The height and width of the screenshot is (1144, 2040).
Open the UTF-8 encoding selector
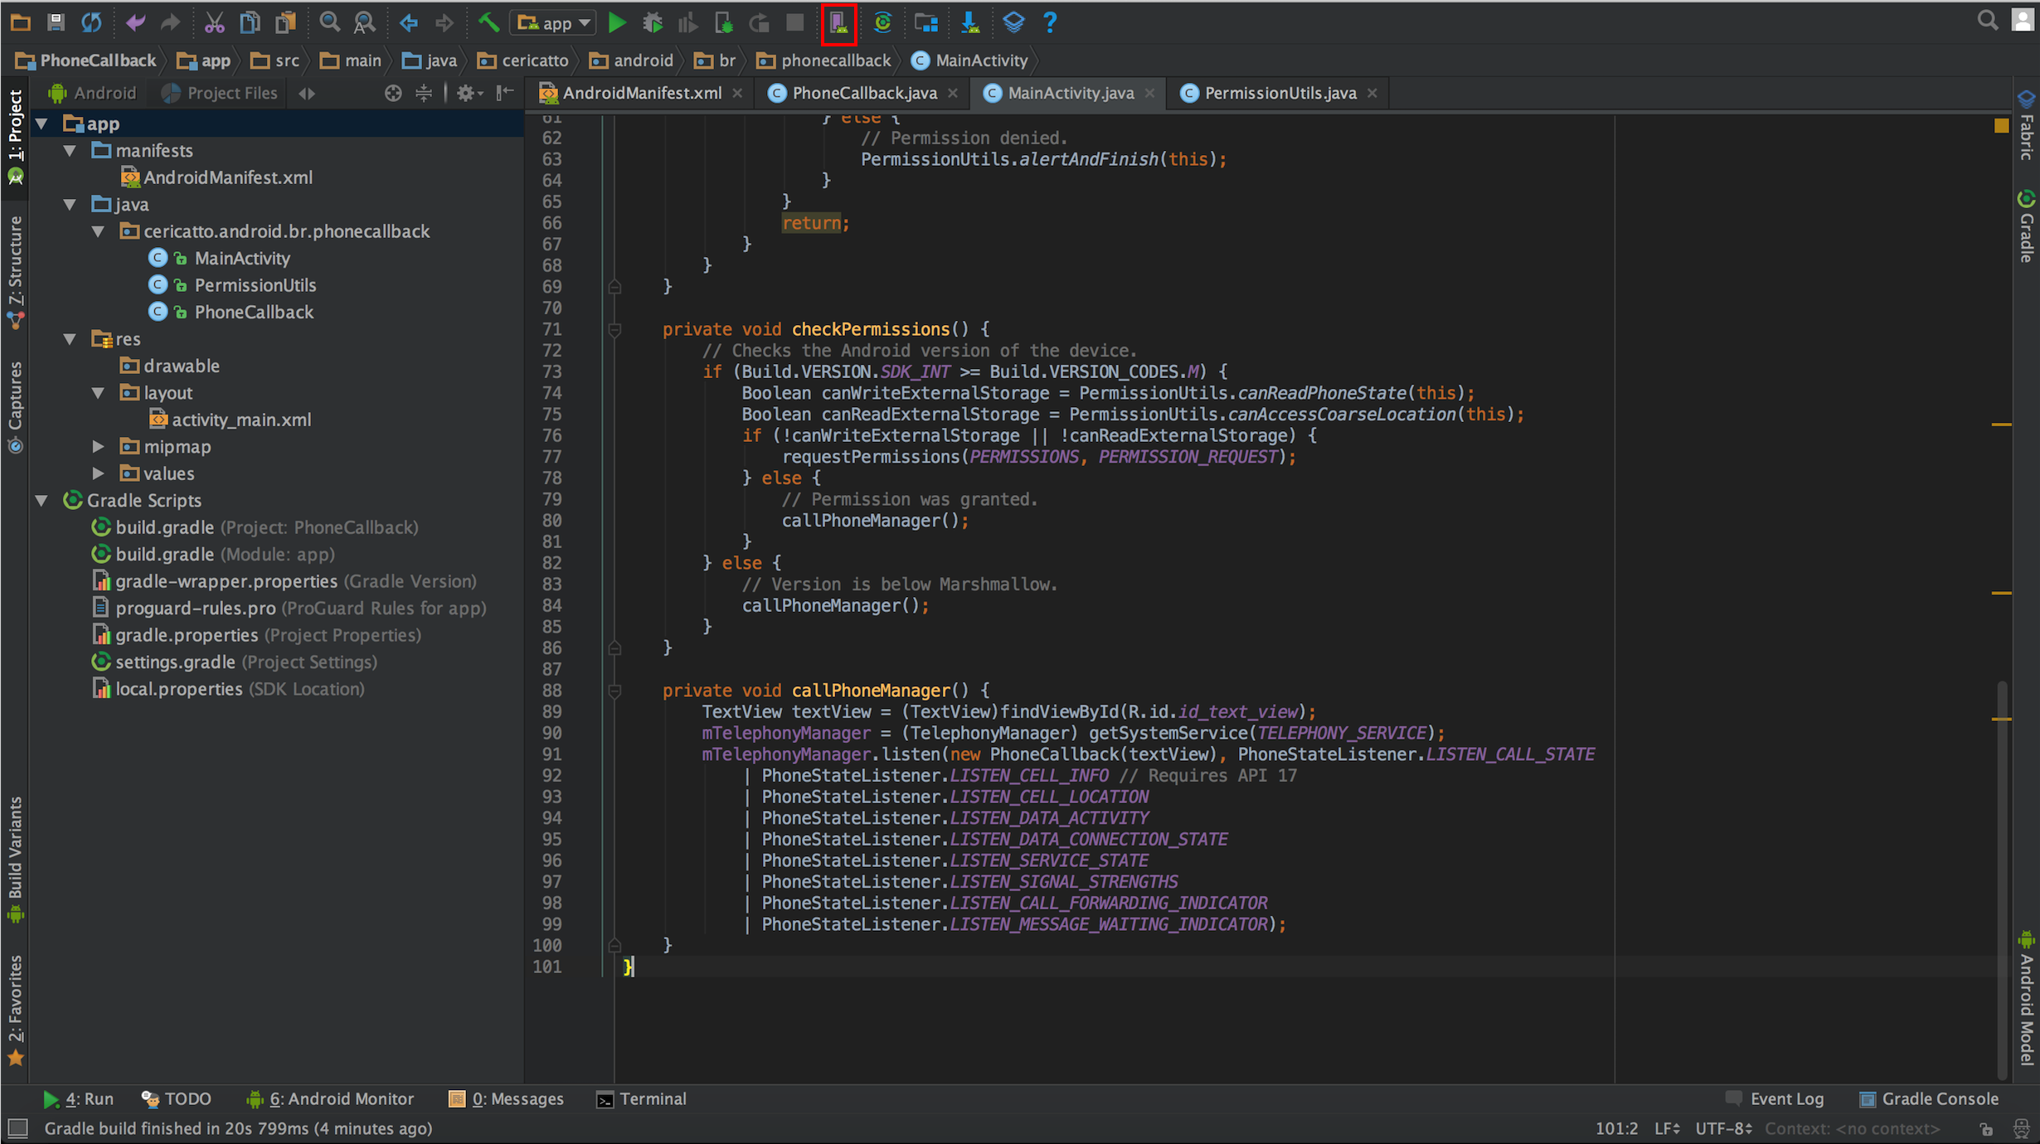1723,1128
